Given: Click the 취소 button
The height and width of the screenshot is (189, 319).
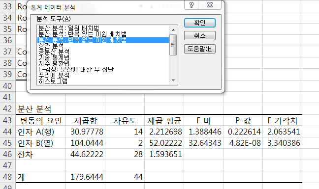Looking at the screenshot, I should 199,36.
